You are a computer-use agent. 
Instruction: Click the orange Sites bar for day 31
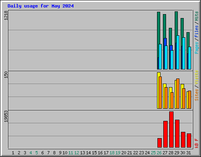tap(190, 100)
